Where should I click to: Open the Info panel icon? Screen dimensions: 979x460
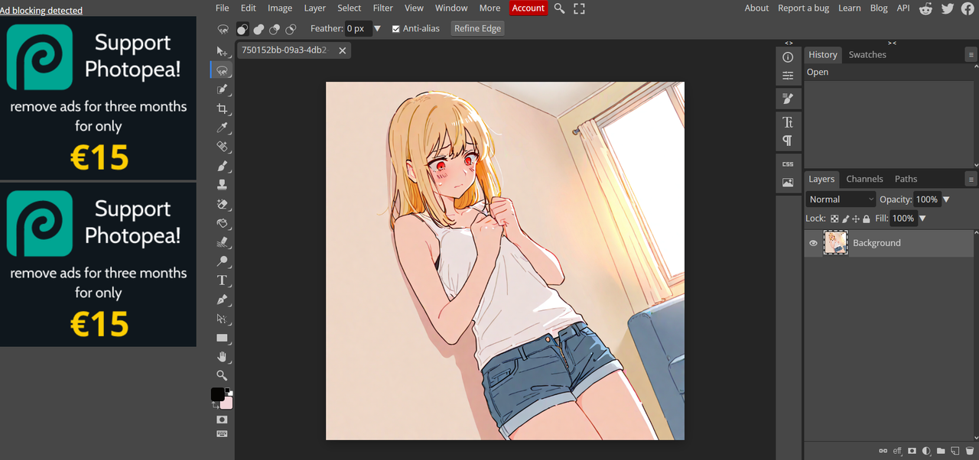pos(788,57)
